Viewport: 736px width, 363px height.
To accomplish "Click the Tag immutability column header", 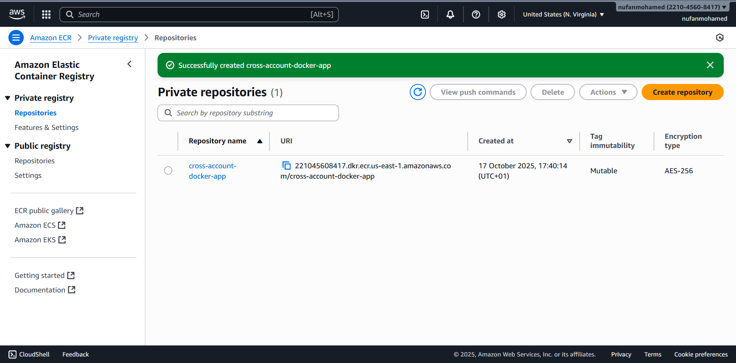I will point(613,141).
